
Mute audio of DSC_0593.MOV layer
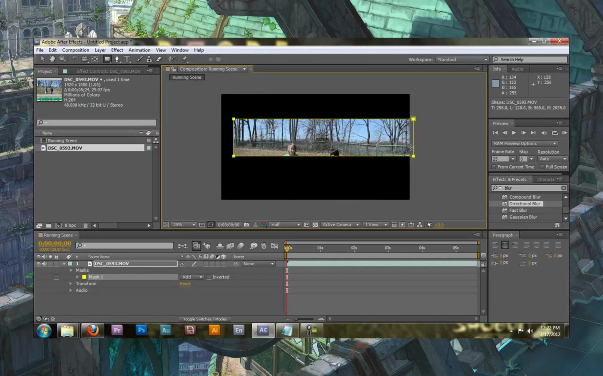[x=44, y=264]
